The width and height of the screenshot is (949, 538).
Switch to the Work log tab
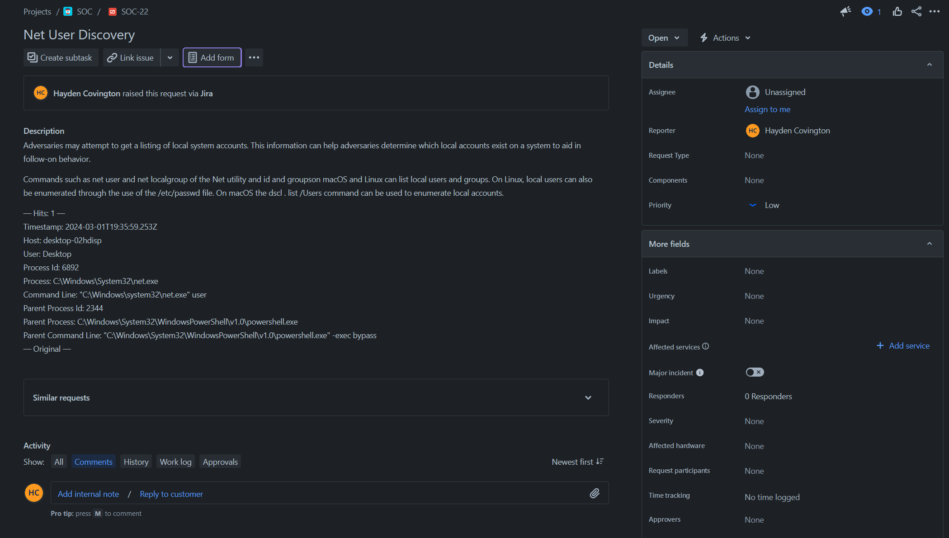click(175, 462)
